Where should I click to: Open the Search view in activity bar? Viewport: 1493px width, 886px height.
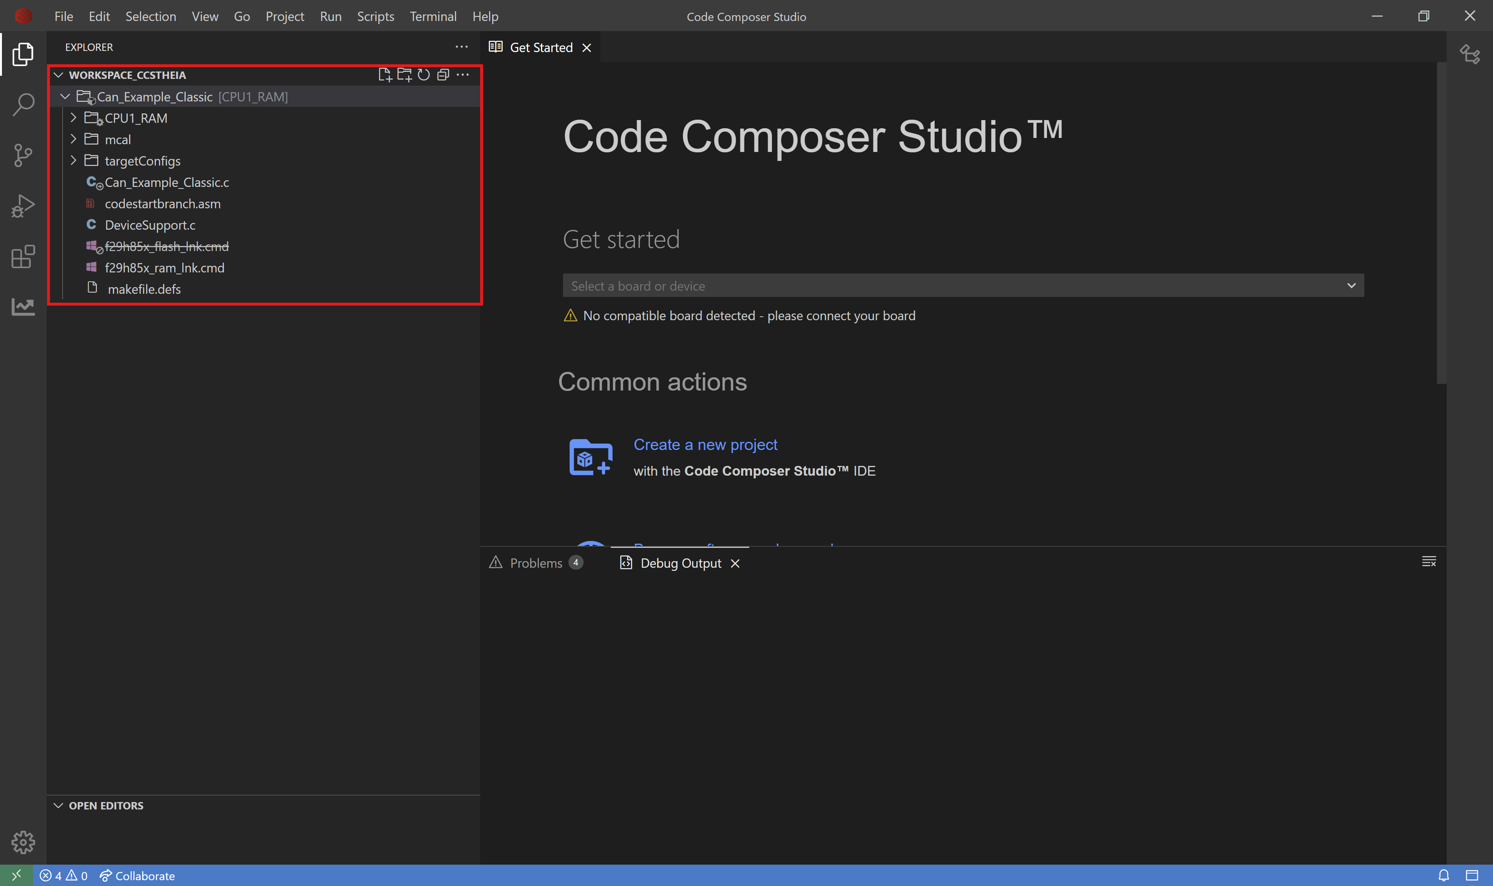(23, 105)
